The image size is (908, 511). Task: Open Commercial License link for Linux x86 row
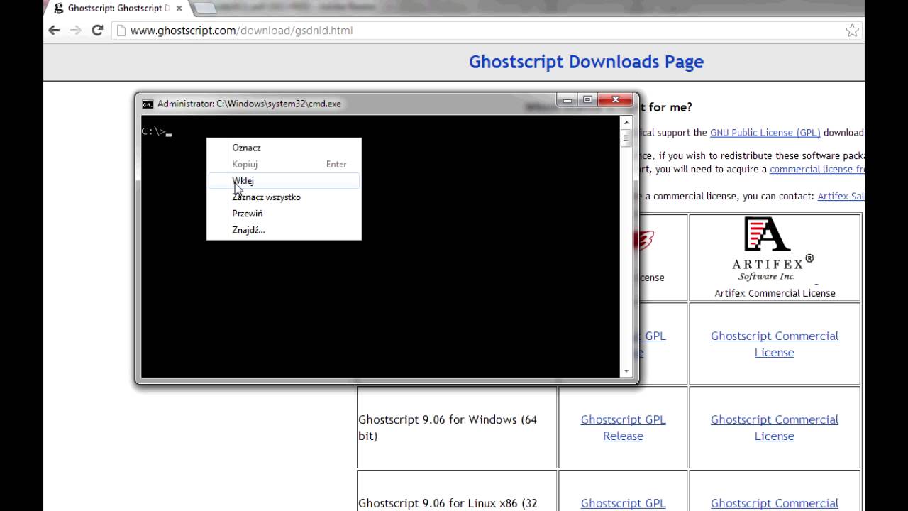click(774, 503)
